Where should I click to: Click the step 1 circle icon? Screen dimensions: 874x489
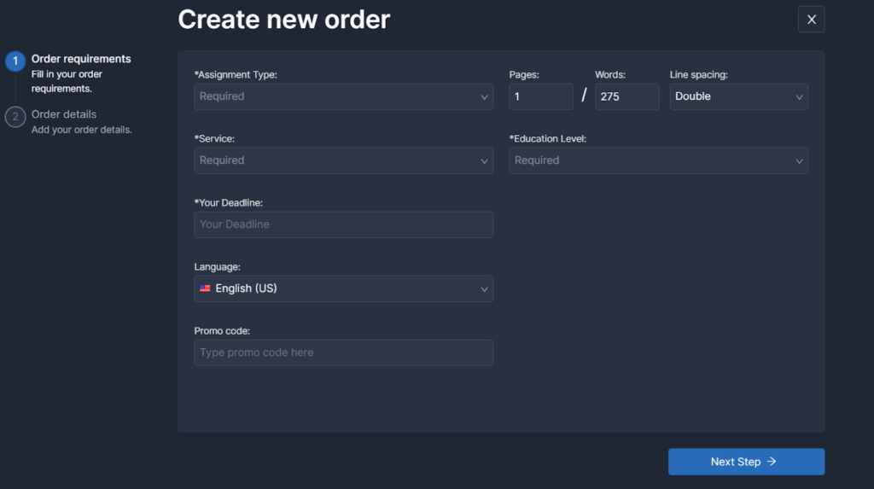(15, 61)
